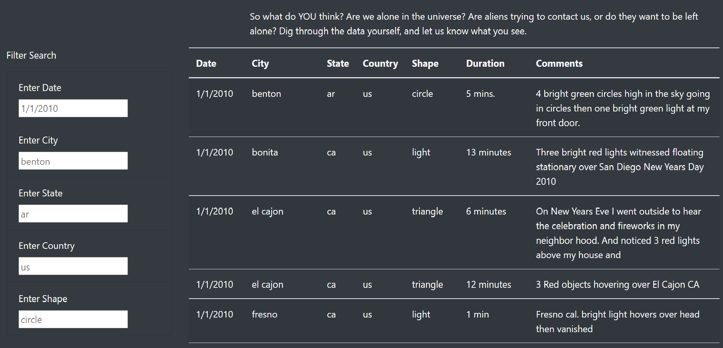Focus the Enter Shape input field
This screenshot has width=723, height=348.
click(73, 319)
